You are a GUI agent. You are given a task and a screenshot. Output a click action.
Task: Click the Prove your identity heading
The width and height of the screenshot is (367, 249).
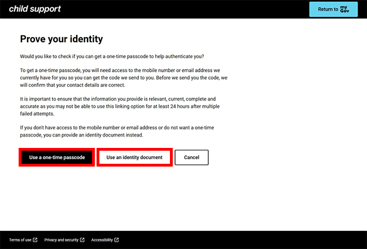point(61,39)
